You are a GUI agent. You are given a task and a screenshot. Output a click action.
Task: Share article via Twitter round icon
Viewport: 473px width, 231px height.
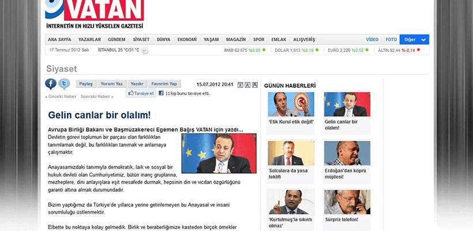(64, 84)
